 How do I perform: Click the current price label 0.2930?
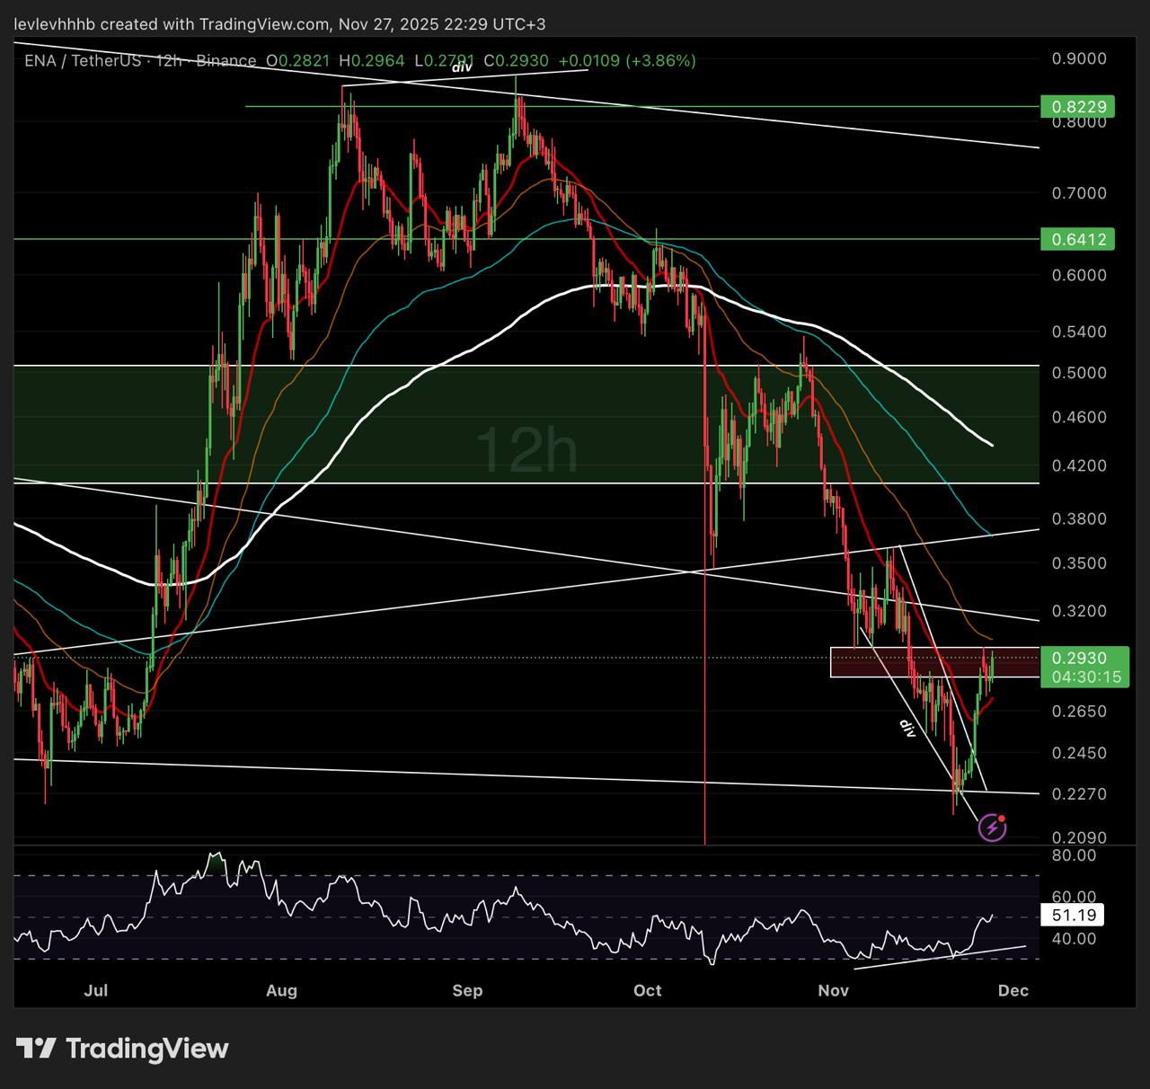coord(1079,659)
